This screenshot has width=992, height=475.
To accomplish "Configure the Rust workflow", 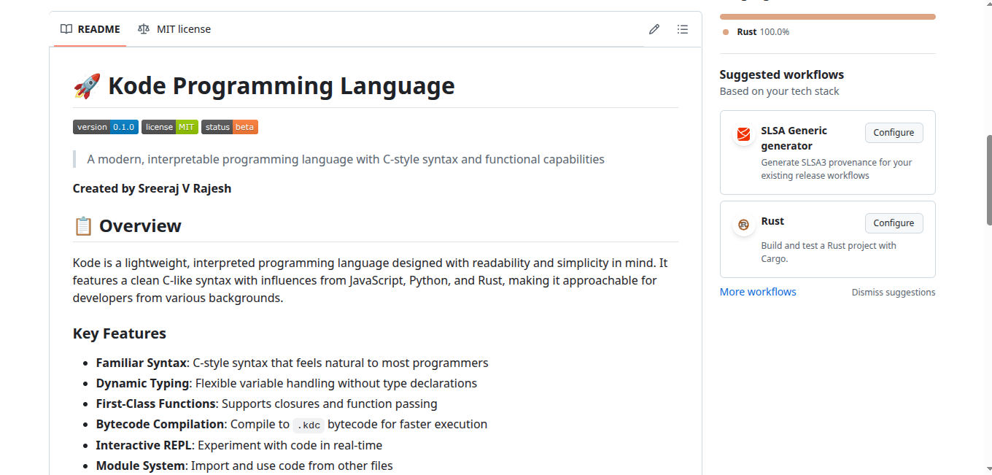I will [x=894, y=223].
